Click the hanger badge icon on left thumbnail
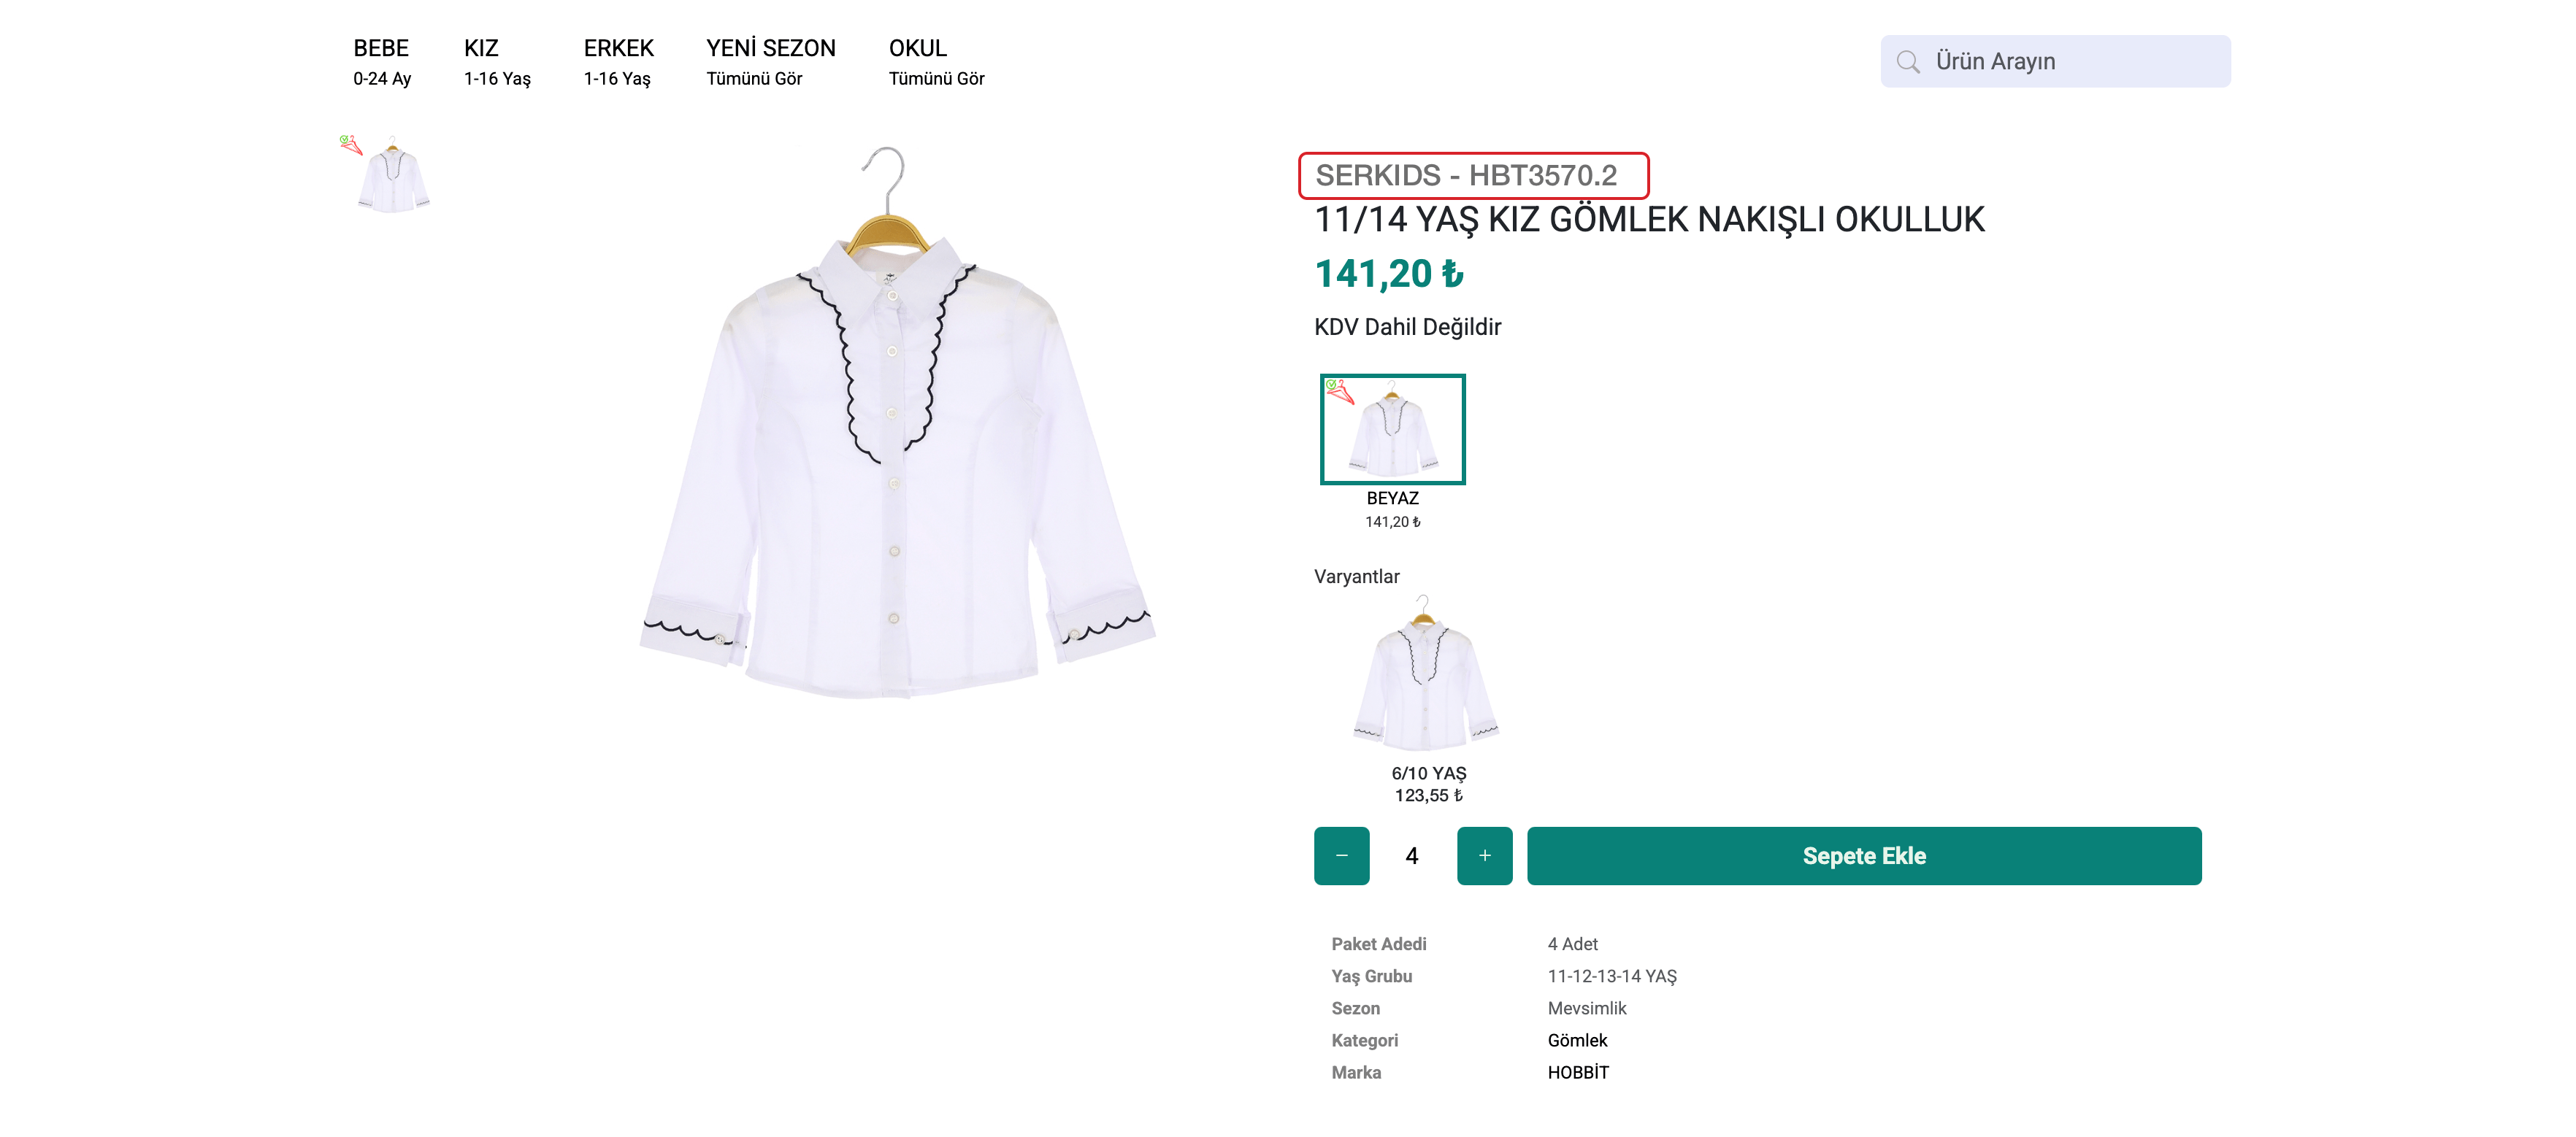Image resolution: width=2576 pixels, height=1137 pixels. point(350,145)
